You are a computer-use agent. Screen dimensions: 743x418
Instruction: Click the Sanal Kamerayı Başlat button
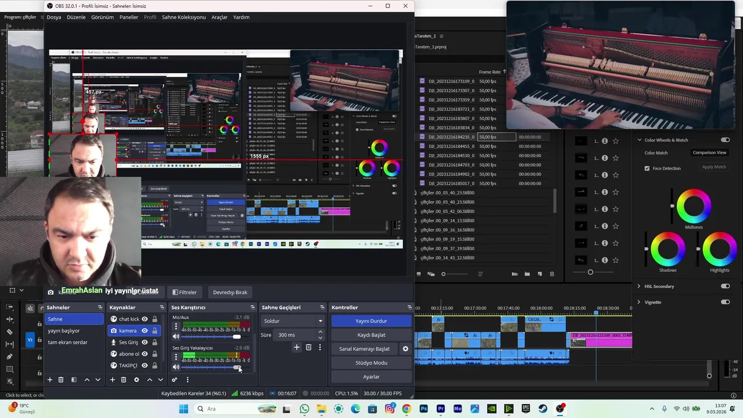[x=365, y=349]
